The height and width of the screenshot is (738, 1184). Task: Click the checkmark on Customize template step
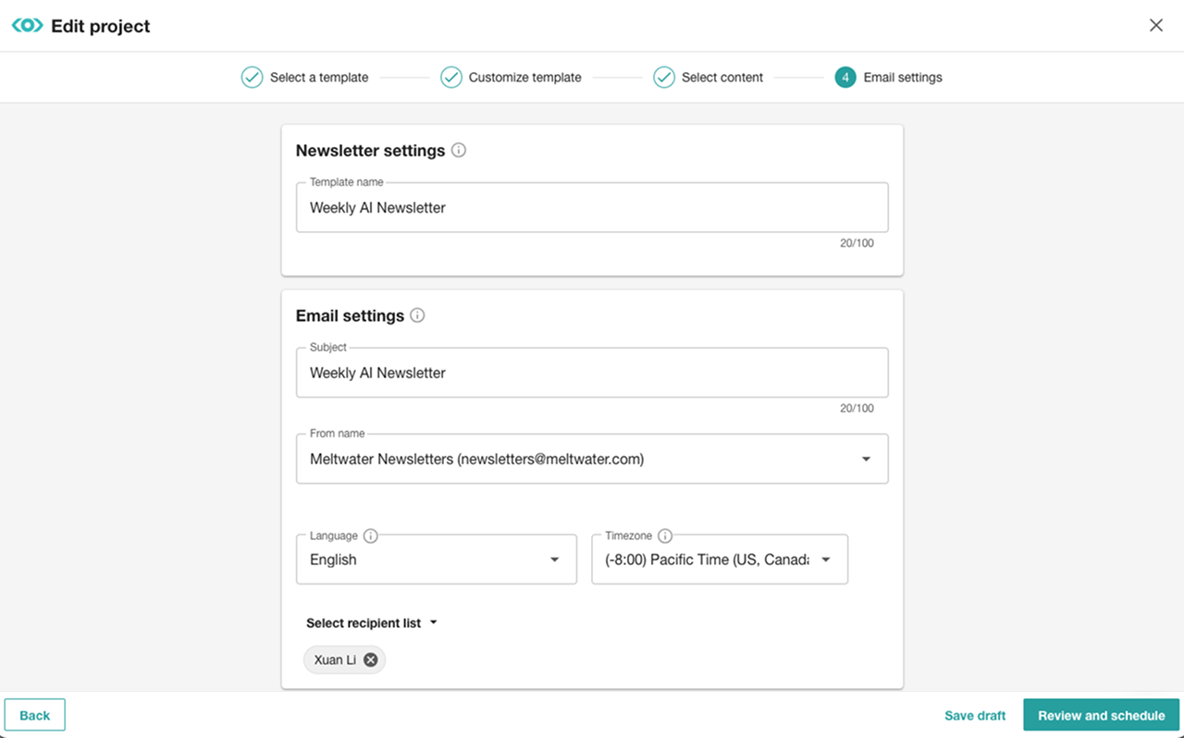(x=450, y=77)
